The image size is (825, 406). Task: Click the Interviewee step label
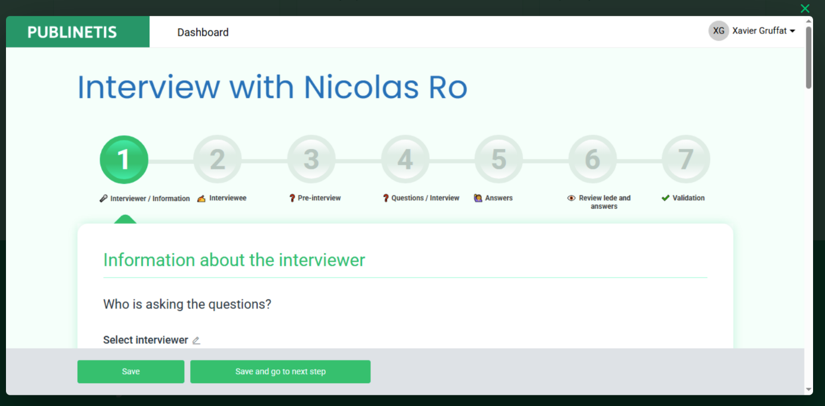228,198
